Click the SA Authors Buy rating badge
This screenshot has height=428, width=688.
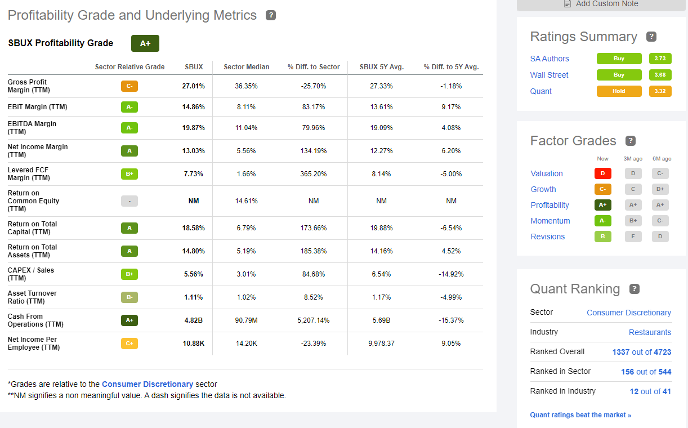(619, 59)
